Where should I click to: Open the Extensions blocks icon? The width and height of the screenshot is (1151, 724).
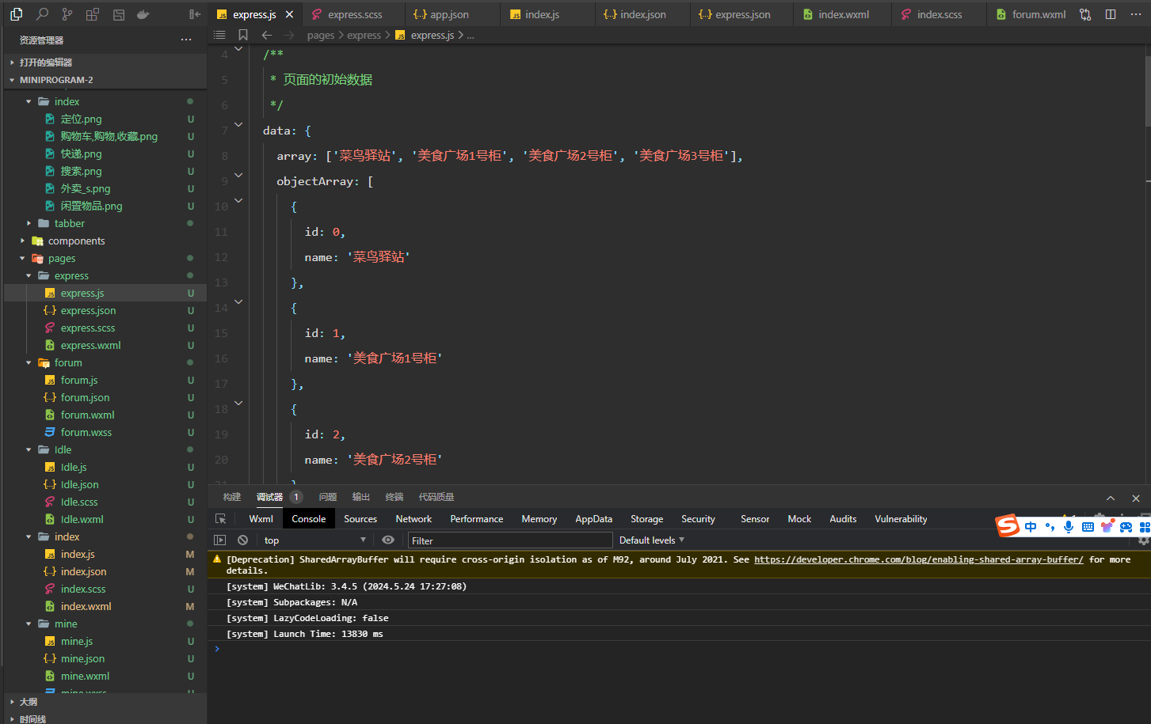[93, 14]
